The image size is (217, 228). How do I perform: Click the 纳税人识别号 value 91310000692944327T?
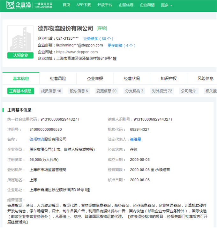153,119
